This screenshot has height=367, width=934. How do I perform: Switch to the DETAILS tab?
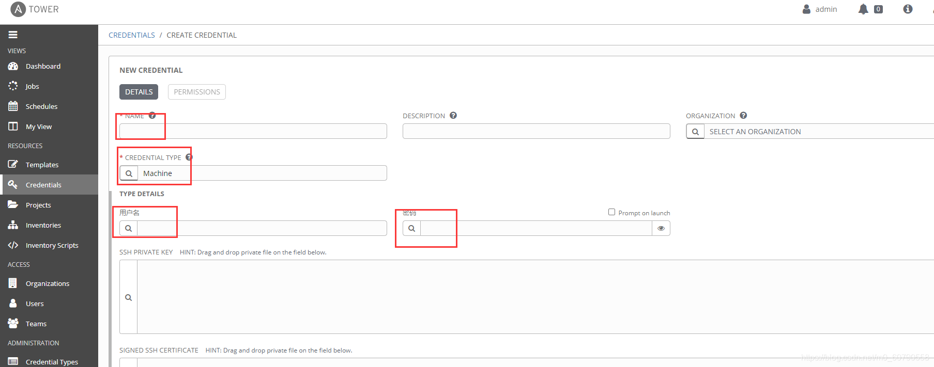139,92
